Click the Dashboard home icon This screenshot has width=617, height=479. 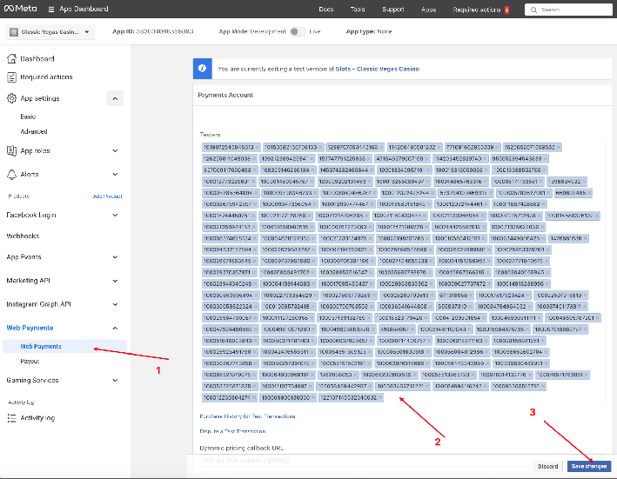tap(11, 59)
